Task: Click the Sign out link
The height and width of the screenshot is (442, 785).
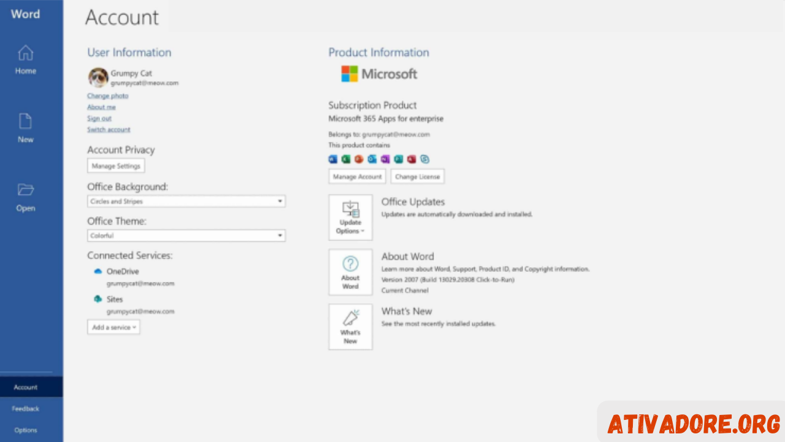Action: coord(99,118)
